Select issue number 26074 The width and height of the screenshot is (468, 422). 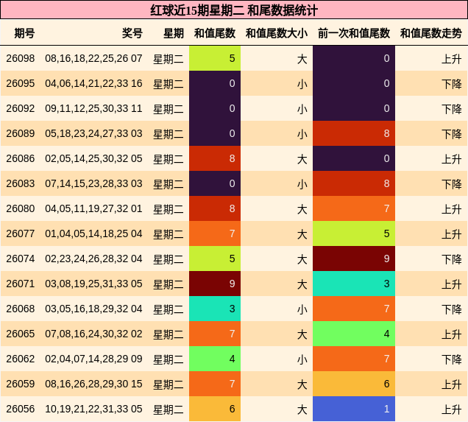pos(21,259)
